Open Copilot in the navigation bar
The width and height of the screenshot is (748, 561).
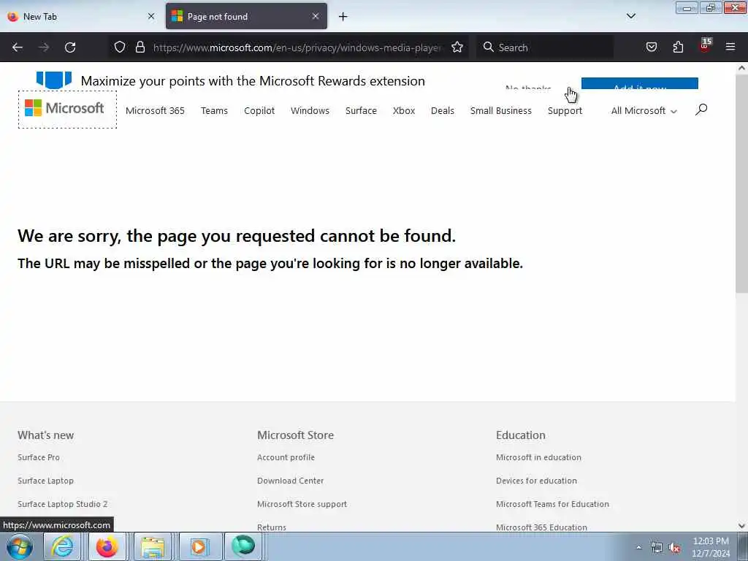click(259, 111)
